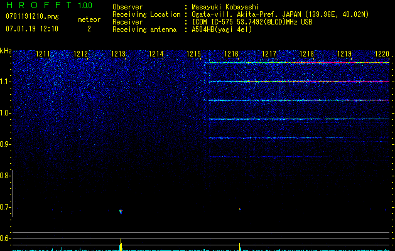Click the 1213 time marker
Screen dimensions: 395x251
click(119, 54)
